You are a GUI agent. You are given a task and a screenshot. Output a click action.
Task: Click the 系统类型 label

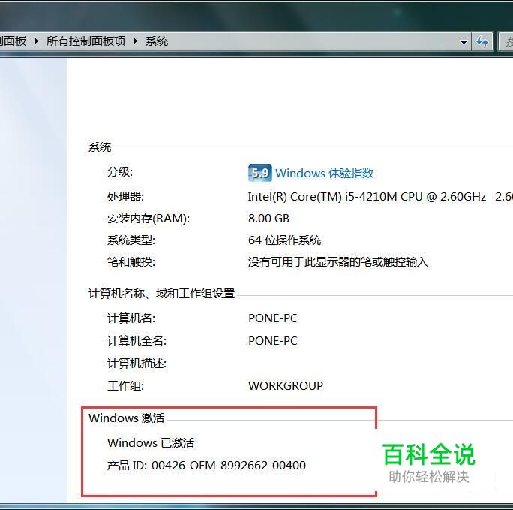[x=130, y=240]
